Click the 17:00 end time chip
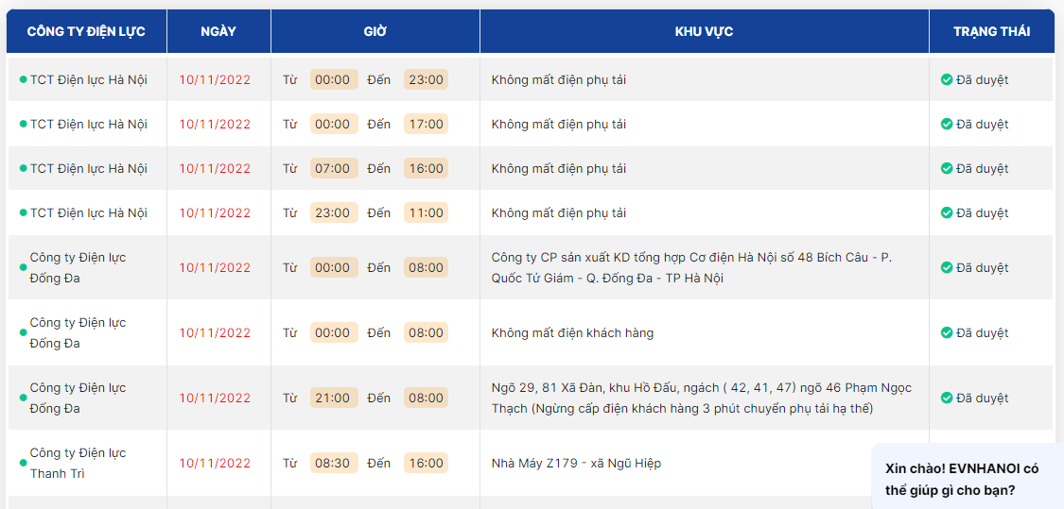Viewport: 1064px width, 509px height. (x=426, y=125)
